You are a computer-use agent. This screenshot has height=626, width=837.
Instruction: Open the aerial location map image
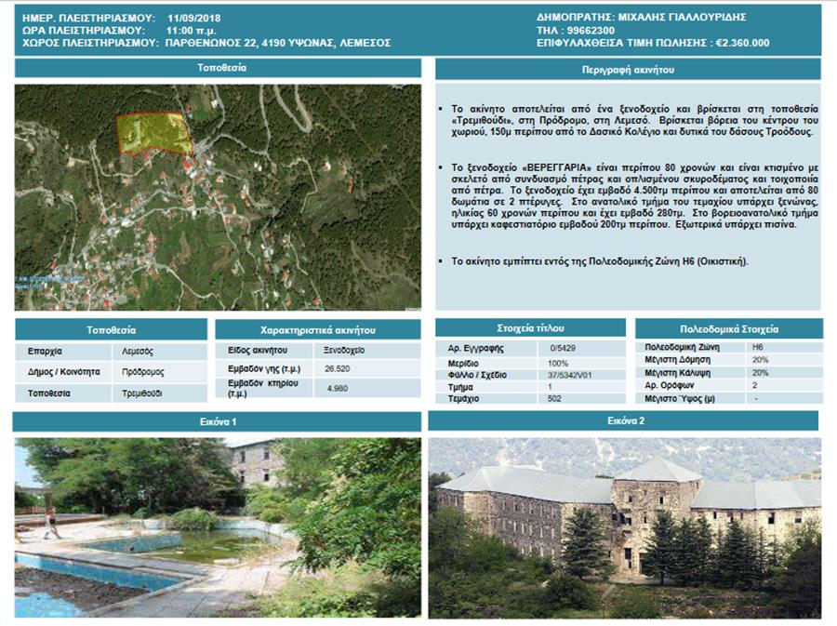point(218,197)
